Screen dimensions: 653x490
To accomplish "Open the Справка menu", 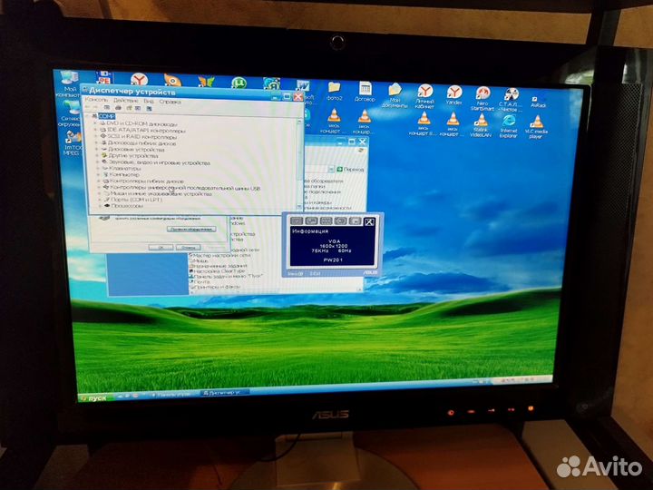I will pyautogui.click(x=170, y=102).
